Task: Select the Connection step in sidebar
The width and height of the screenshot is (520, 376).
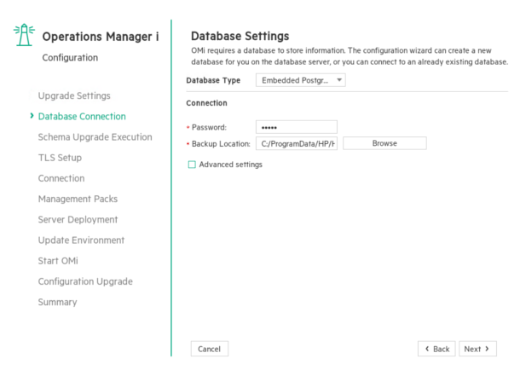Action: pyautogui.click(x=61, y=178)
